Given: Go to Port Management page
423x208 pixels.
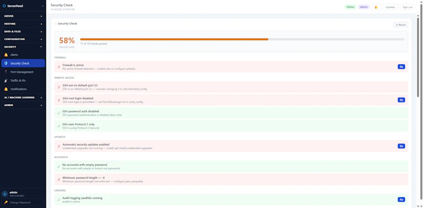Looking at the screenshot, I should pyautogui.click(x=23, y=72).
